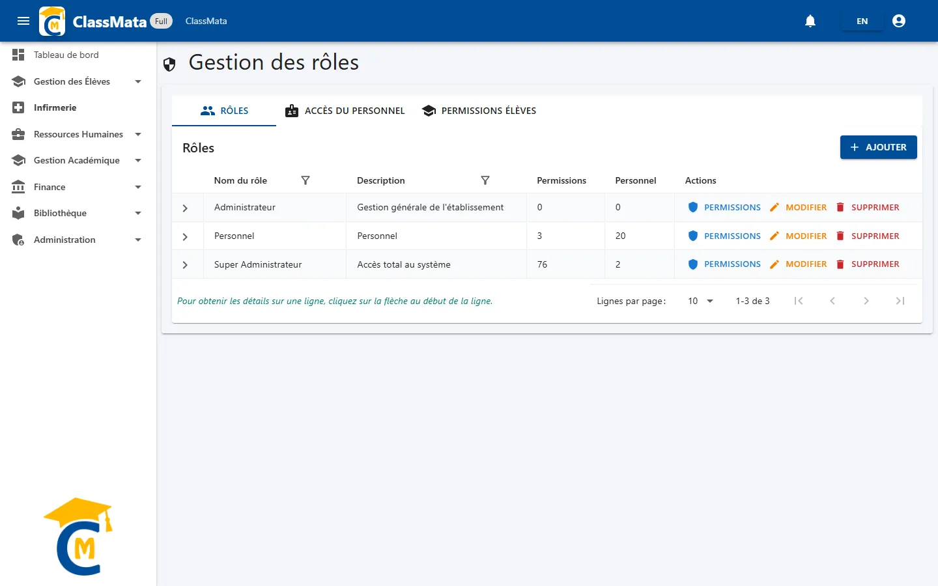Image resolution: width=938 pixels, height=586 pixels.
Task: Filter the Nom du rôle column
Action: point(306,180)
